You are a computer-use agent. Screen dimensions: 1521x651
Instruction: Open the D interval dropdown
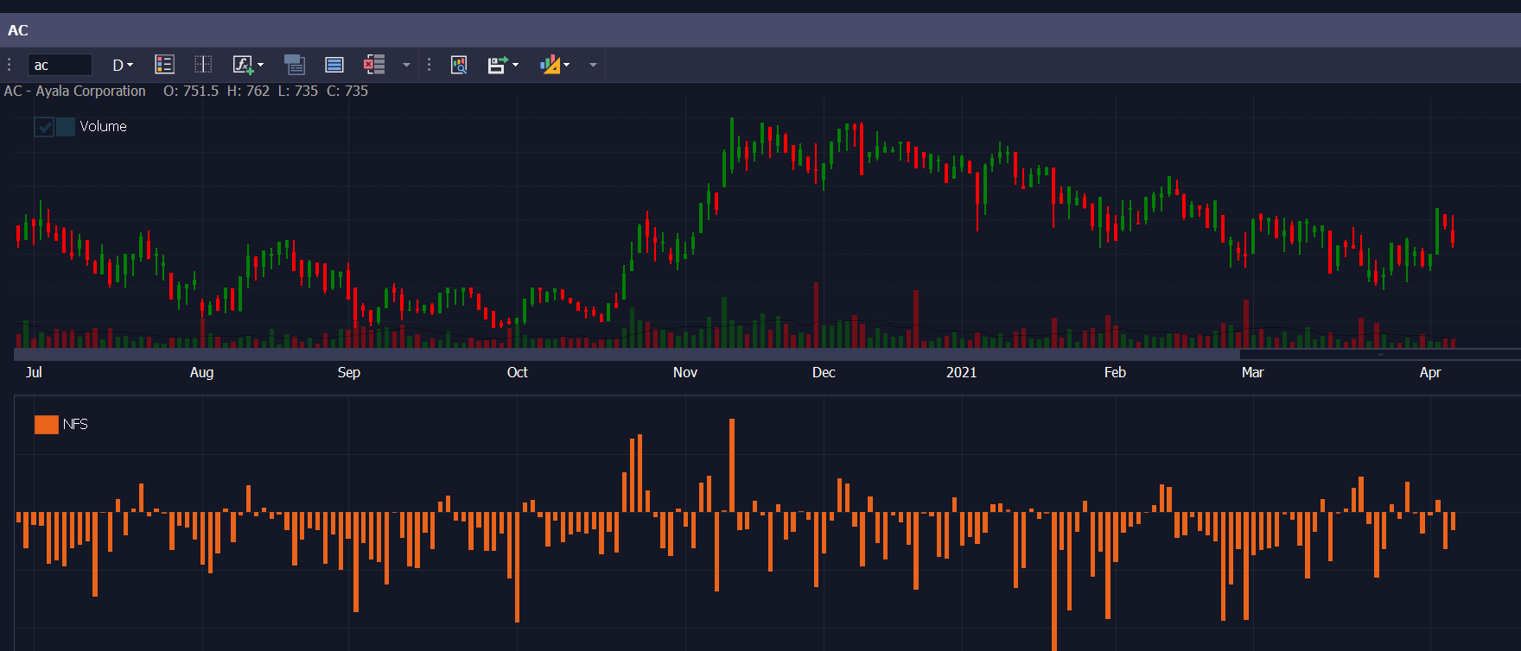pos(123,65)
